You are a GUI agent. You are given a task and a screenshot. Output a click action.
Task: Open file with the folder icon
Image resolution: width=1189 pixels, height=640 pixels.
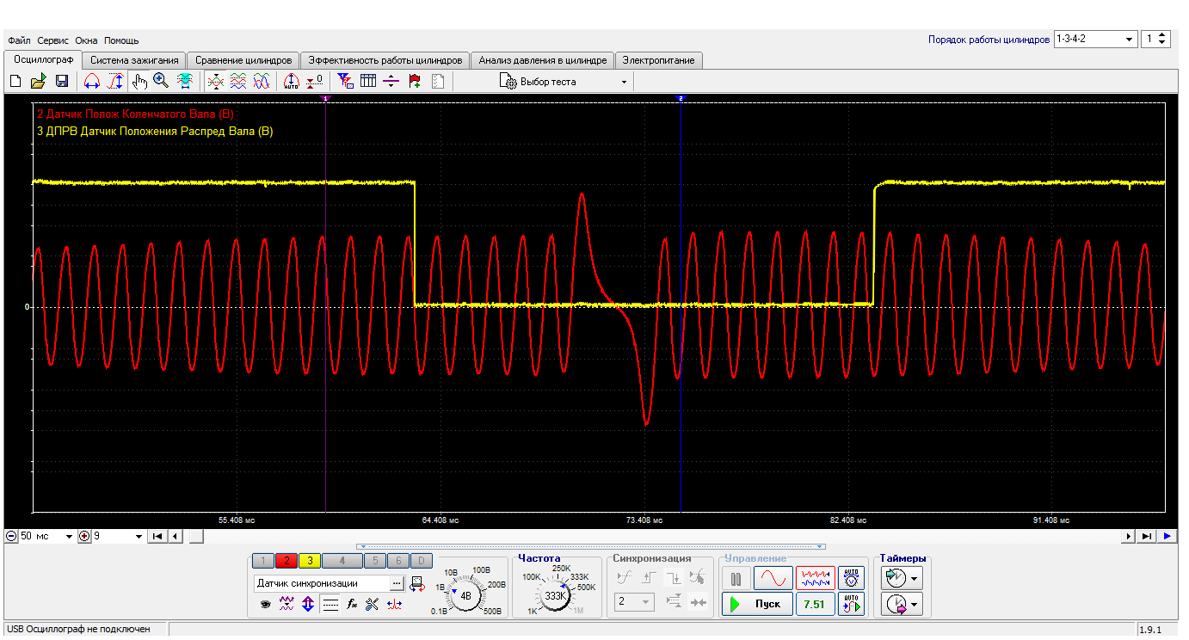click(38, 81)
